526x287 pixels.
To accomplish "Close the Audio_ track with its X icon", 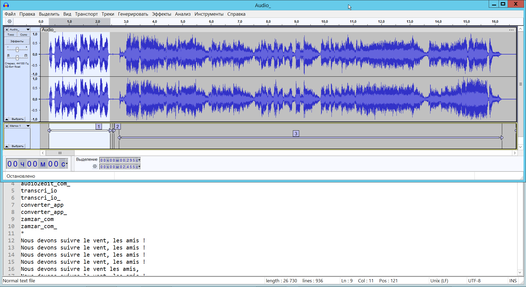I will (7, 30).
